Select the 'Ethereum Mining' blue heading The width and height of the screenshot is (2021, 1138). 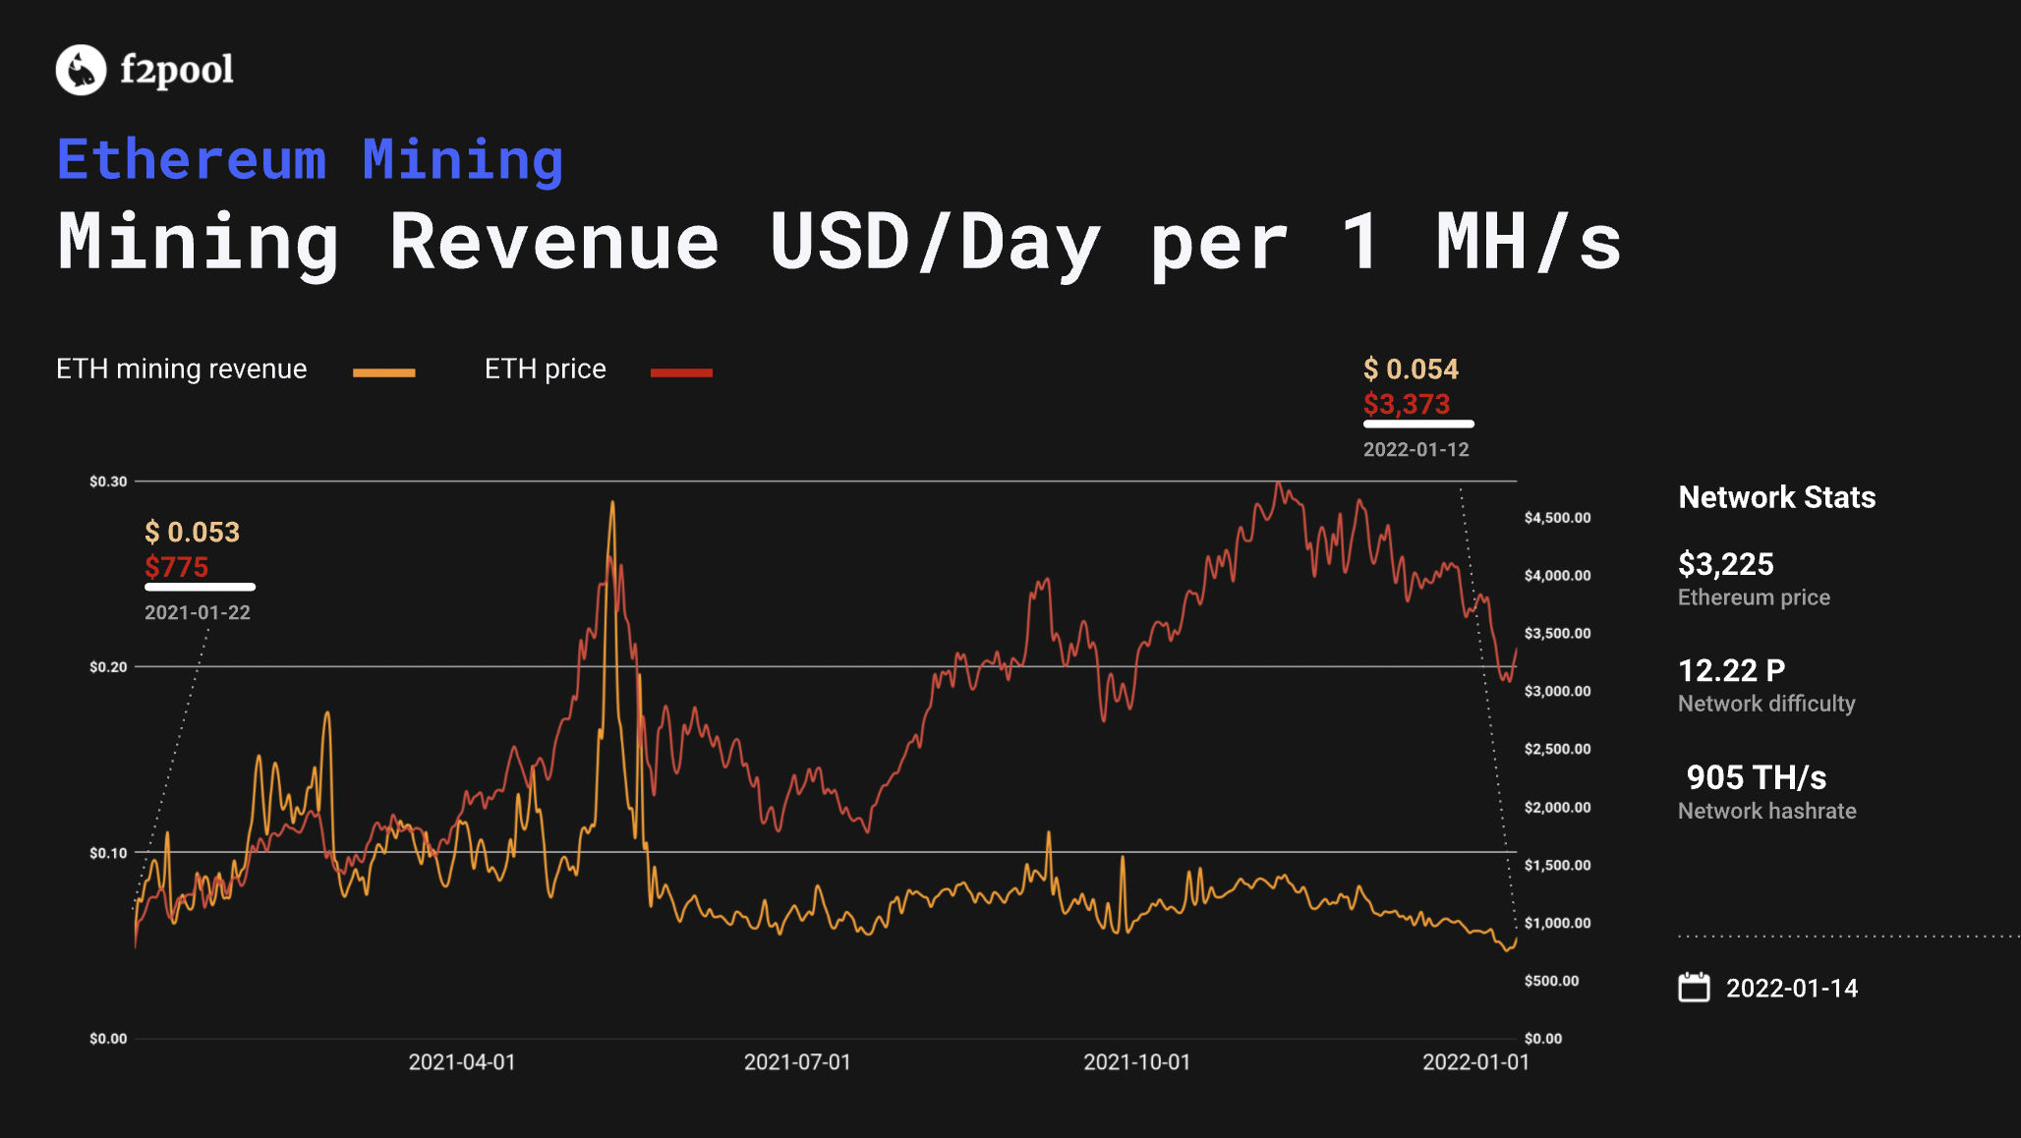(310, 160)
